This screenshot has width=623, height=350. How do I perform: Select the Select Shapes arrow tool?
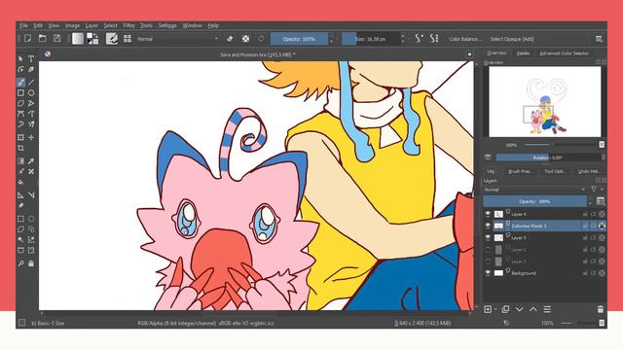(x=20, y=58)
